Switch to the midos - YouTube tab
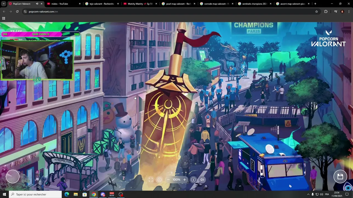The image size is (353, 198). click(64, 4)
